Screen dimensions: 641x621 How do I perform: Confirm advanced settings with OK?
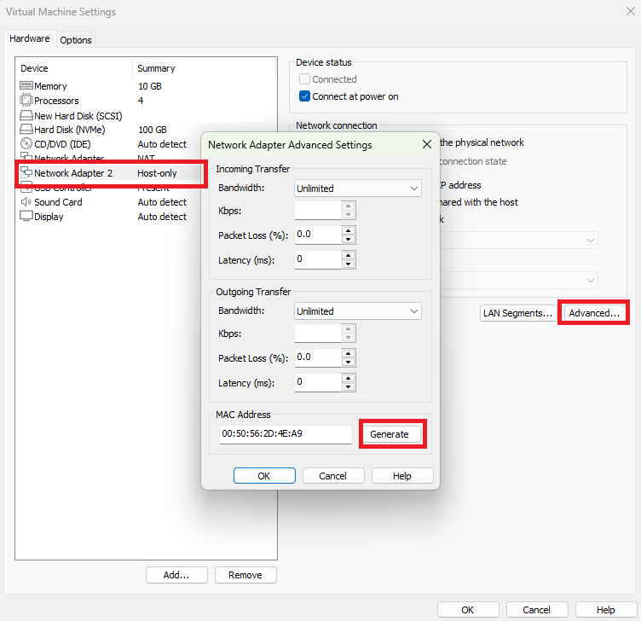(264, 476)
